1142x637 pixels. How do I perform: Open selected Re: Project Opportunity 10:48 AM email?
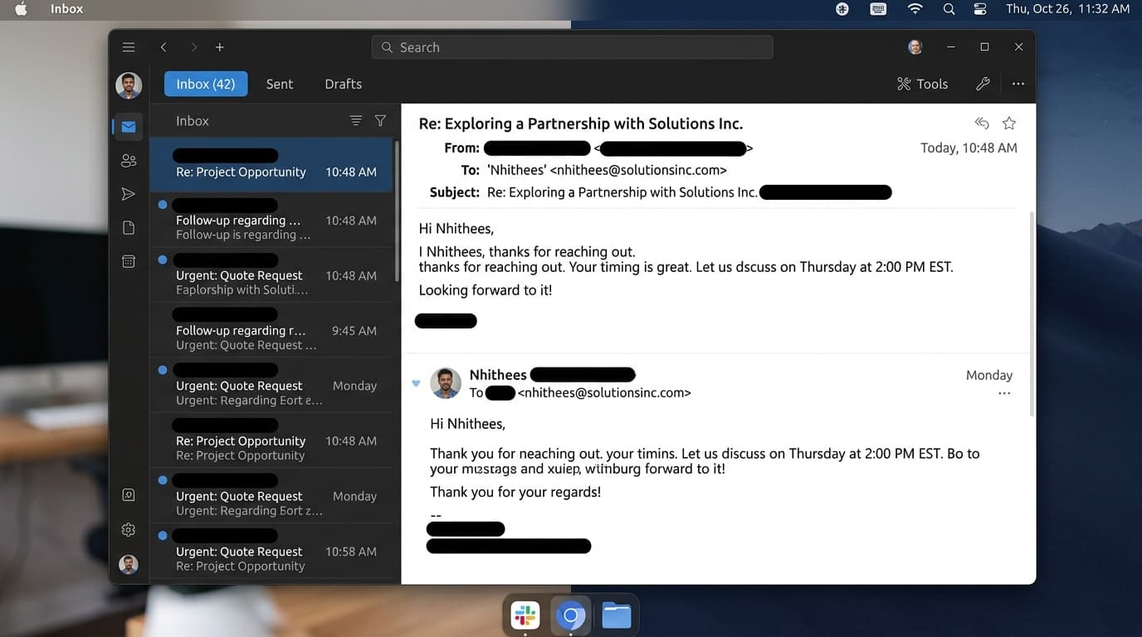coord(271,165)
